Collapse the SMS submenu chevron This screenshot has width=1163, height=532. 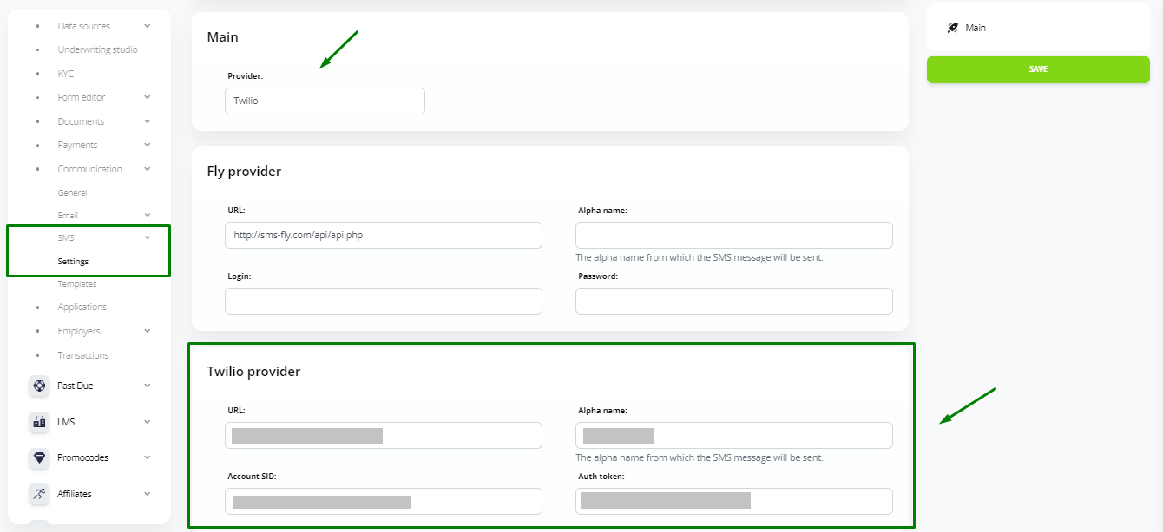pos(148,237)
